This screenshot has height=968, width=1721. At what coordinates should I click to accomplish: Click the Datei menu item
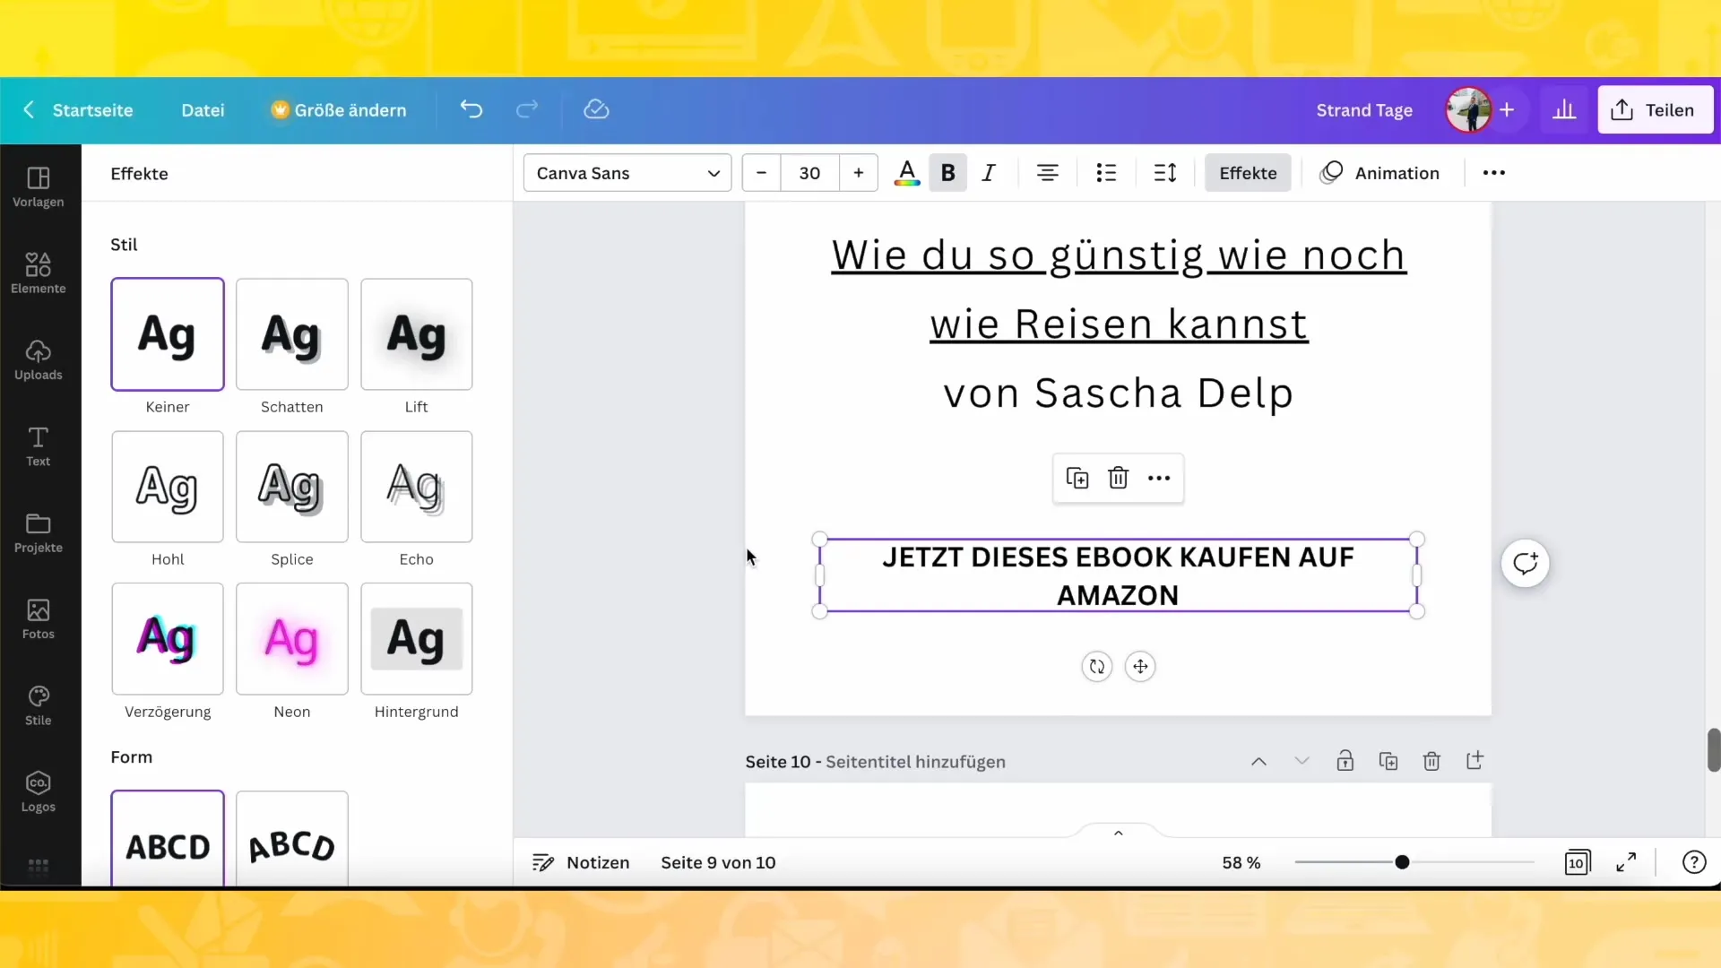(x=202, y=110)
